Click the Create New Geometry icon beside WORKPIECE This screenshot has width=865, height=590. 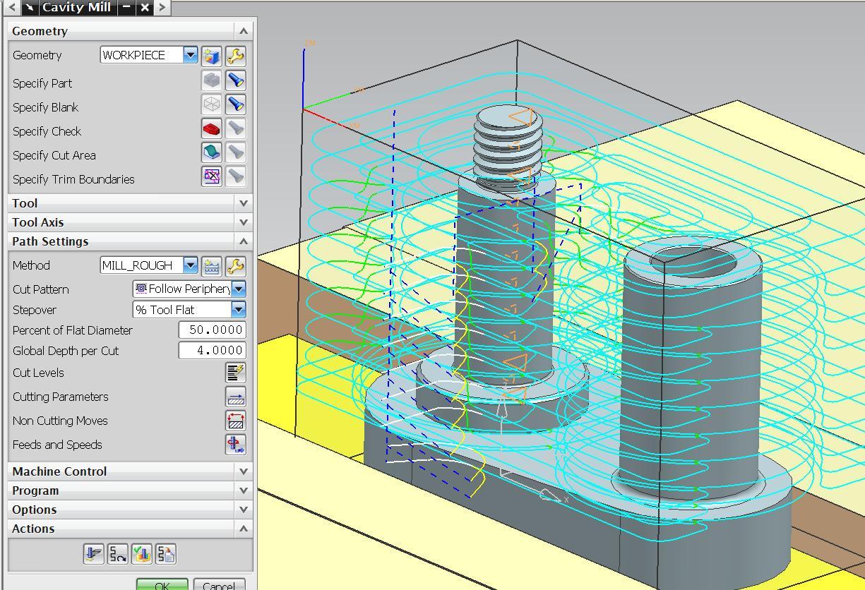212,56
